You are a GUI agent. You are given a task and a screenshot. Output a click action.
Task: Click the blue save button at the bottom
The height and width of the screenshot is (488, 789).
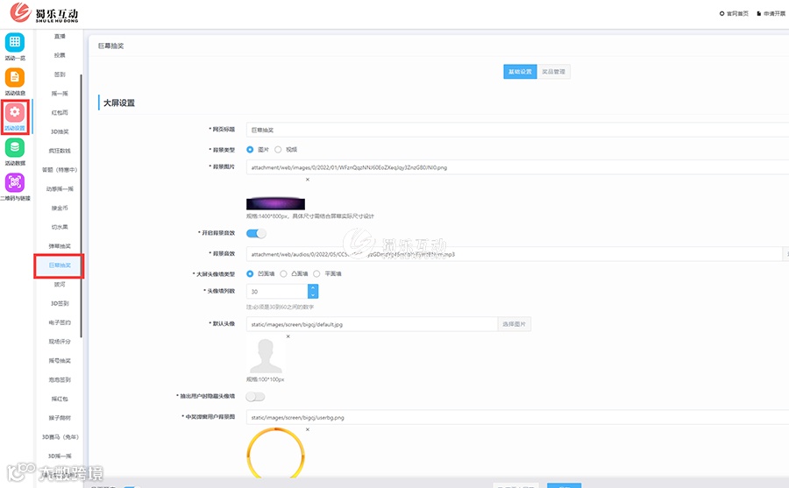click(x=564, y=485)
